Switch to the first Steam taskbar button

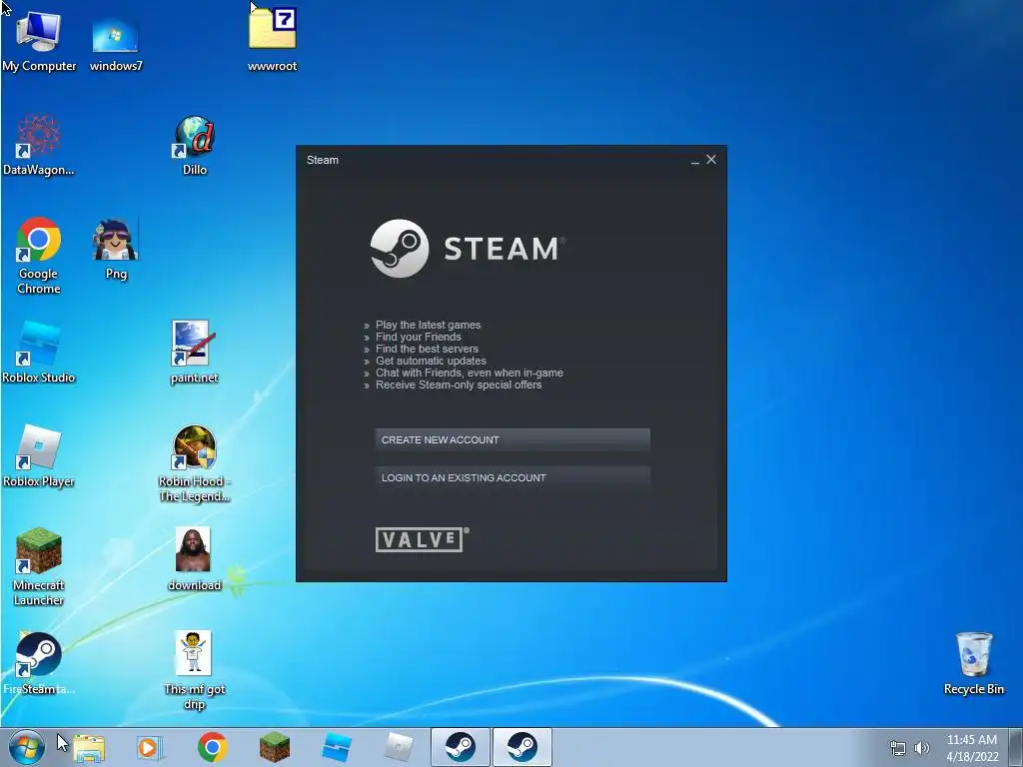click(460, 747)
